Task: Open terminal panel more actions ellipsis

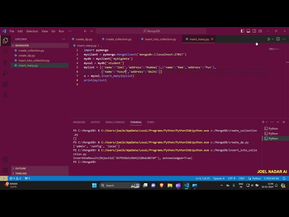Action: (272, 122)
